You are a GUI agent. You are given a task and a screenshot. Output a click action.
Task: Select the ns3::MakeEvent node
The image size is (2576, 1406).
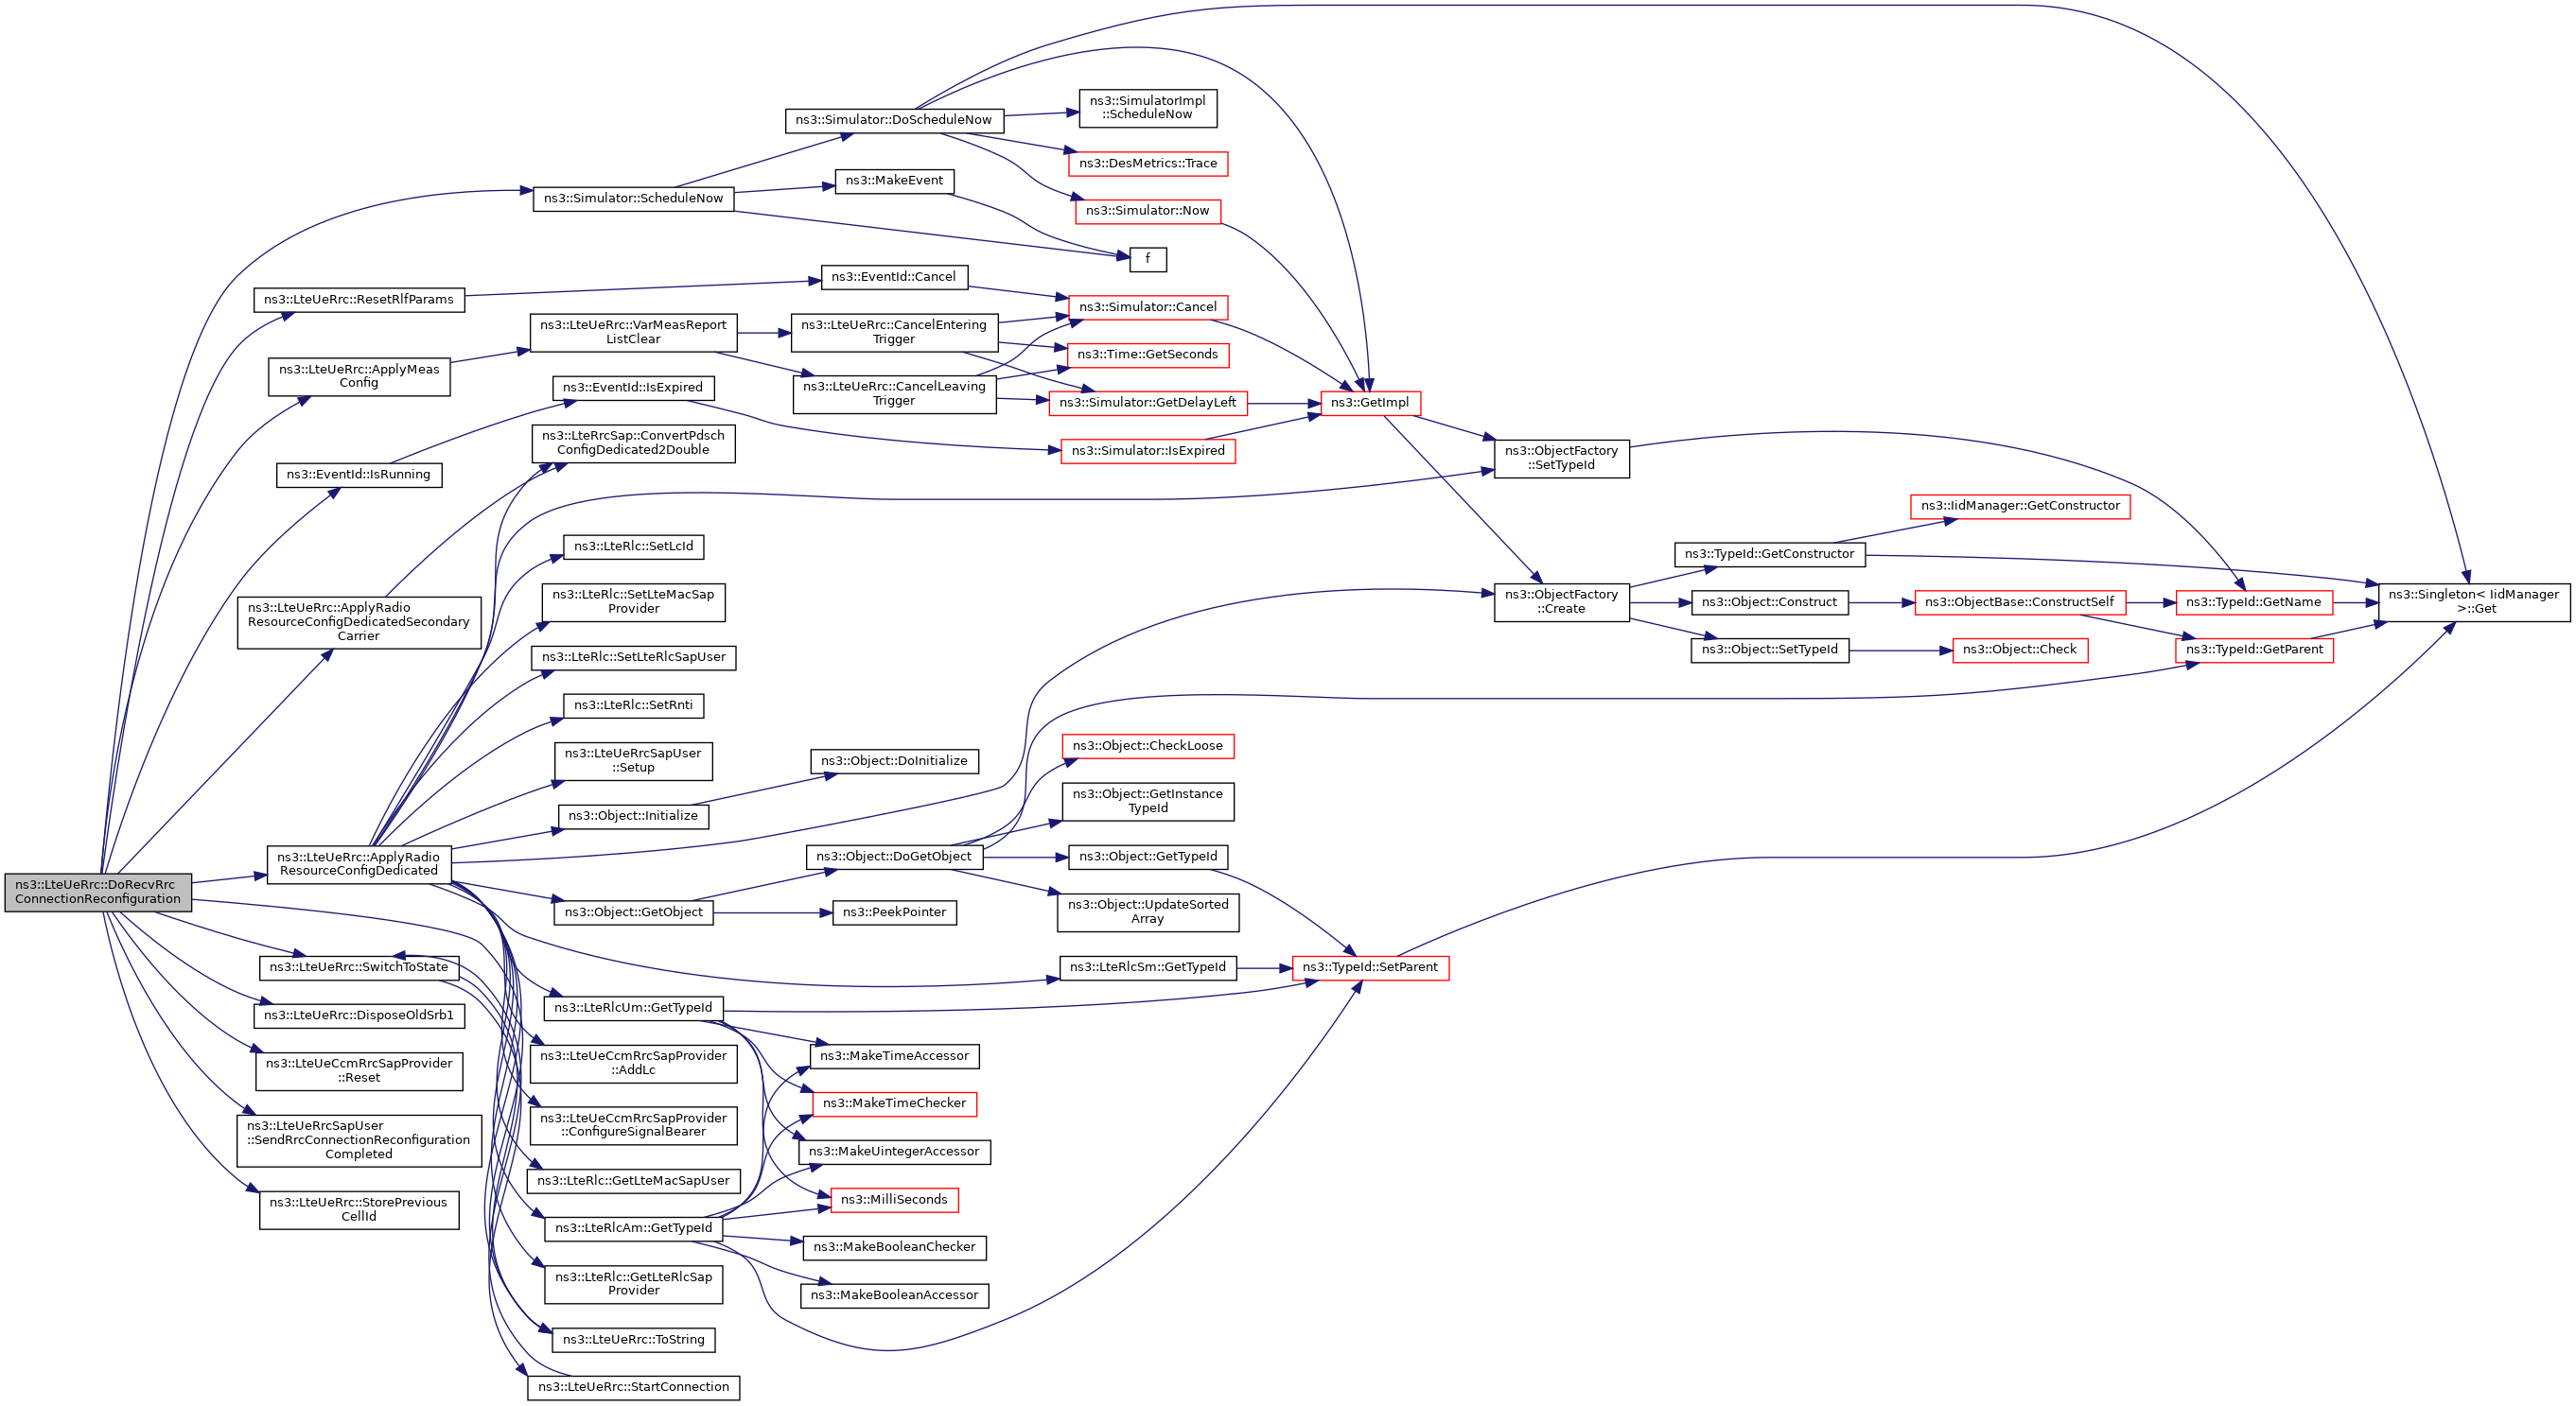coord(893,181)
